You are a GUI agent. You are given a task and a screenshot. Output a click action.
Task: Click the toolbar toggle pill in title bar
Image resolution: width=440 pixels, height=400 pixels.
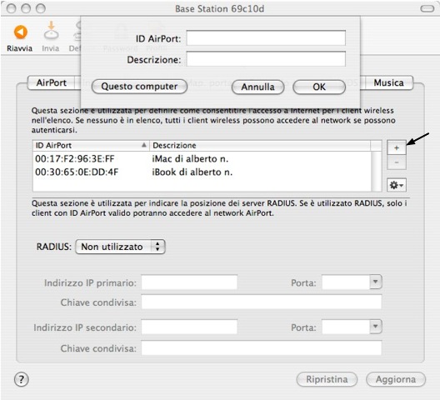point(427,8)
